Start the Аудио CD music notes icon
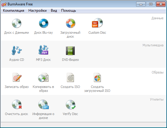Image resolution: width=167 pixels, height=128 pixels. [x=17, y=50]
